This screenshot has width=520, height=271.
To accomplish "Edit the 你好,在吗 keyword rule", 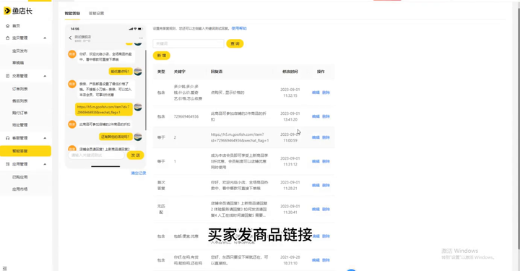I will [316, 260].
